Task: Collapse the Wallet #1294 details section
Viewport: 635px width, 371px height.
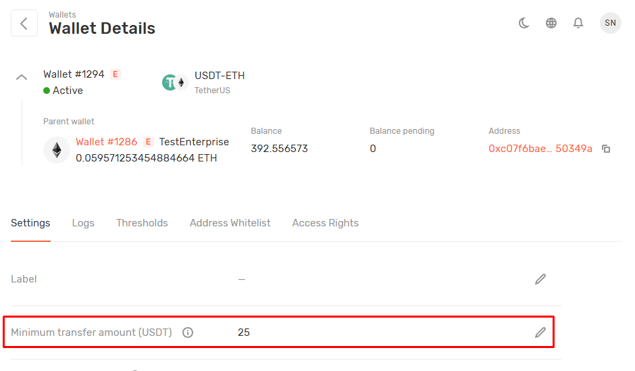Action: pos(22,77)
